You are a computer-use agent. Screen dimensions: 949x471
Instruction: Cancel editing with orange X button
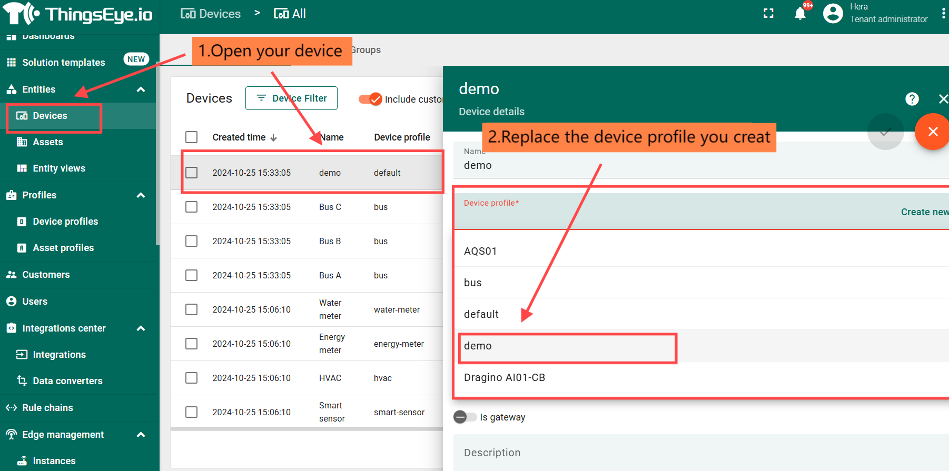[932, 132]
